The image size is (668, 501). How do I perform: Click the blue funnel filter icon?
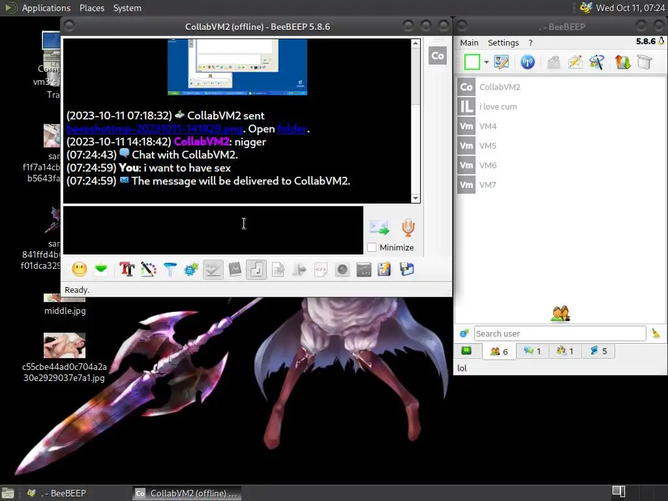click(x=170, y=269)
